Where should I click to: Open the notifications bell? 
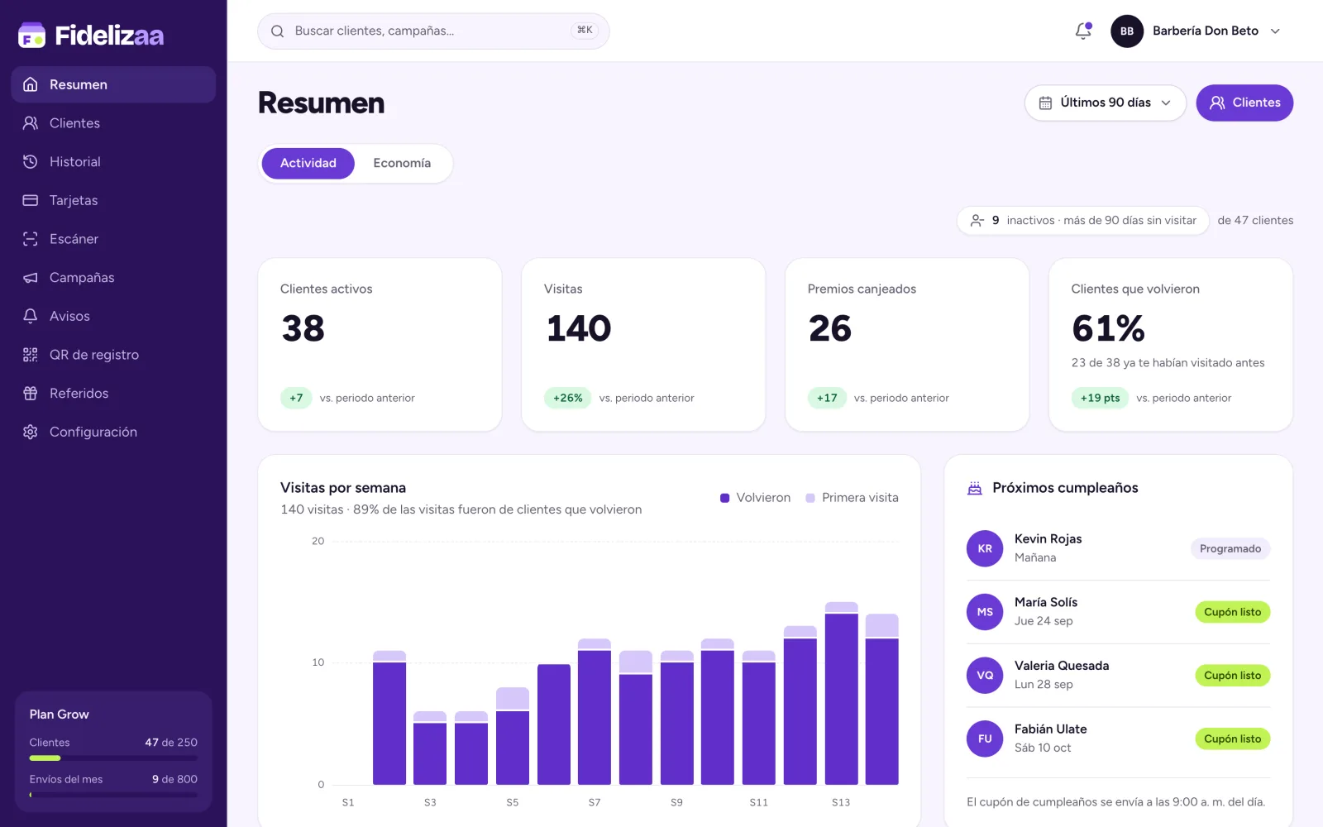click(1083, 31)
